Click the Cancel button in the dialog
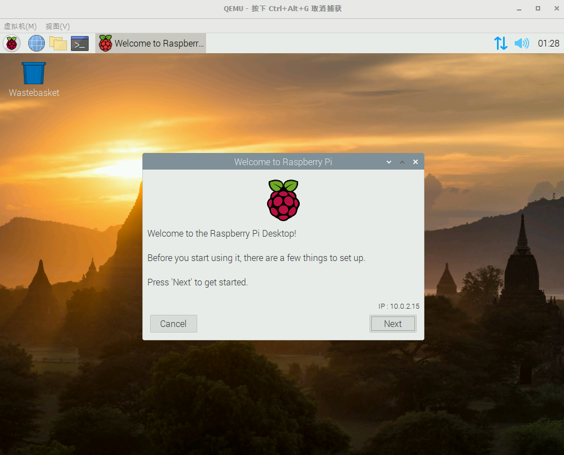564x455 pixels. 173,324
